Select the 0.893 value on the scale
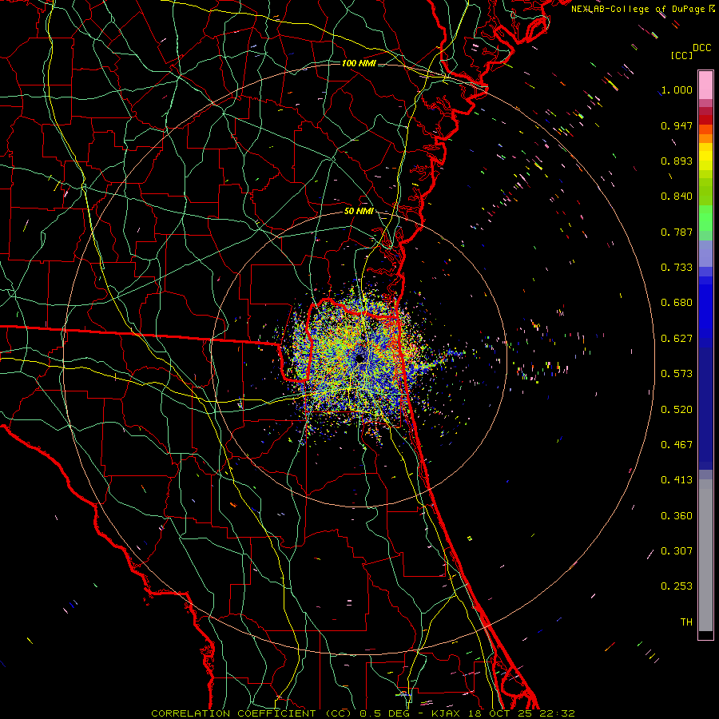The image size is (719, 719). point(677,161)
